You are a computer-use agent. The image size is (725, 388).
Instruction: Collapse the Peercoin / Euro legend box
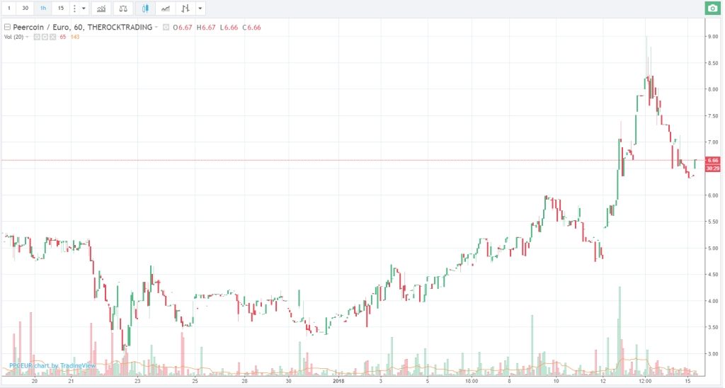click(x=8, y=27)
